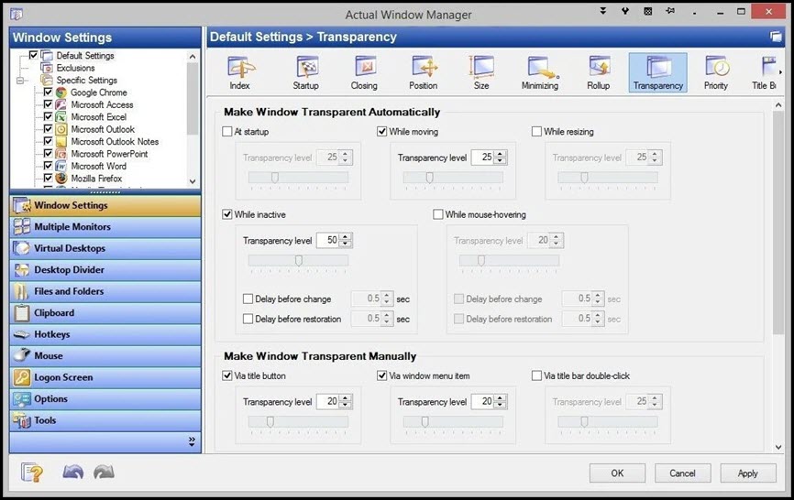
Task: Click the Microsoft Access icon in tree
Action: click(x=61, y=104)
